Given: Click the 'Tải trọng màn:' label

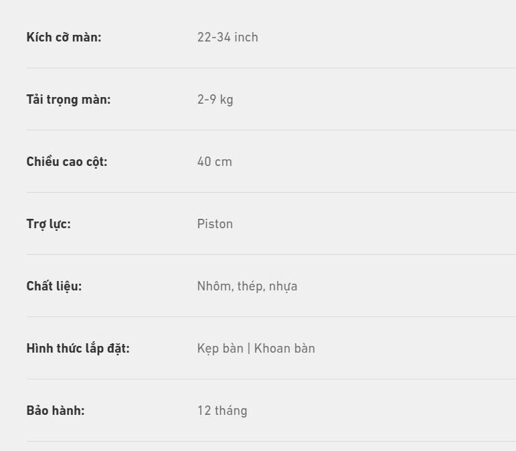Looking at the screenshot, I should pos(68,100).
